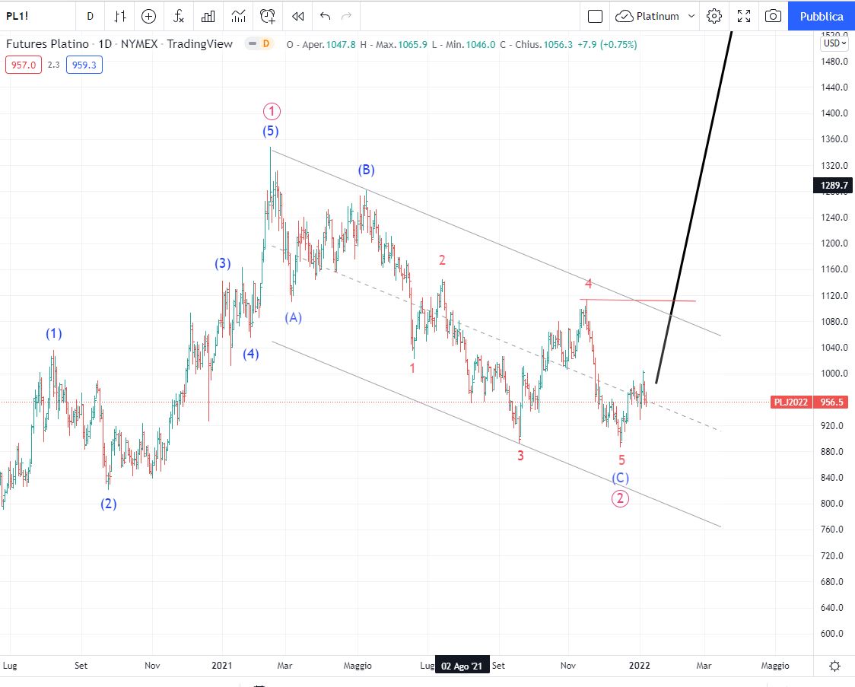This screenshot has height=687, width=855.
Task: Enter fullscreen mode
Action: coord(744,17)
